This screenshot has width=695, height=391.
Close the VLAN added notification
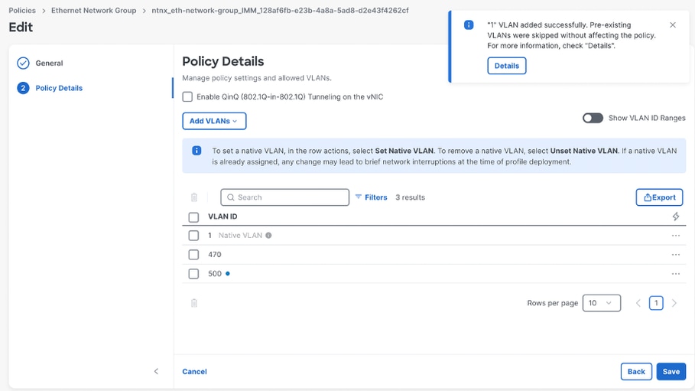[x=672, y=24]
